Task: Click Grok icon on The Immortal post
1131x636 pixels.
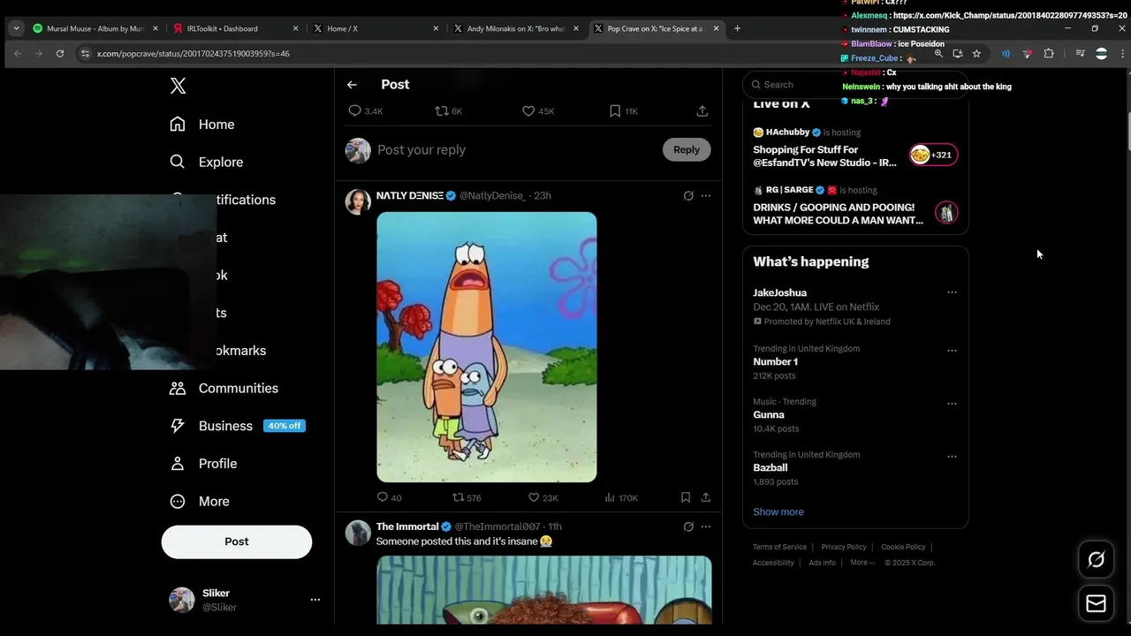Action: pos(688,527)
